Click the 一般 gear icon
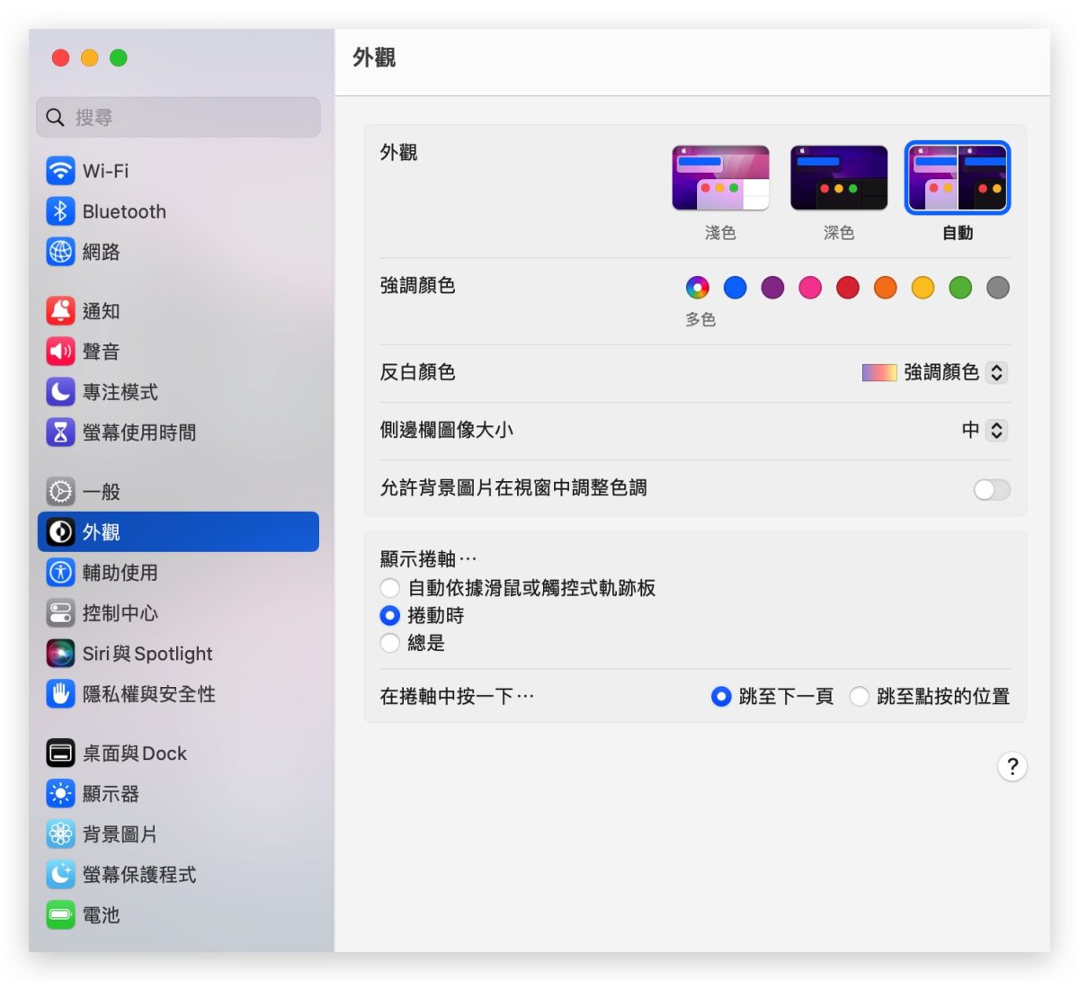Image resolution: width=1079 pixels, height=981 pixels. (60, 492)
